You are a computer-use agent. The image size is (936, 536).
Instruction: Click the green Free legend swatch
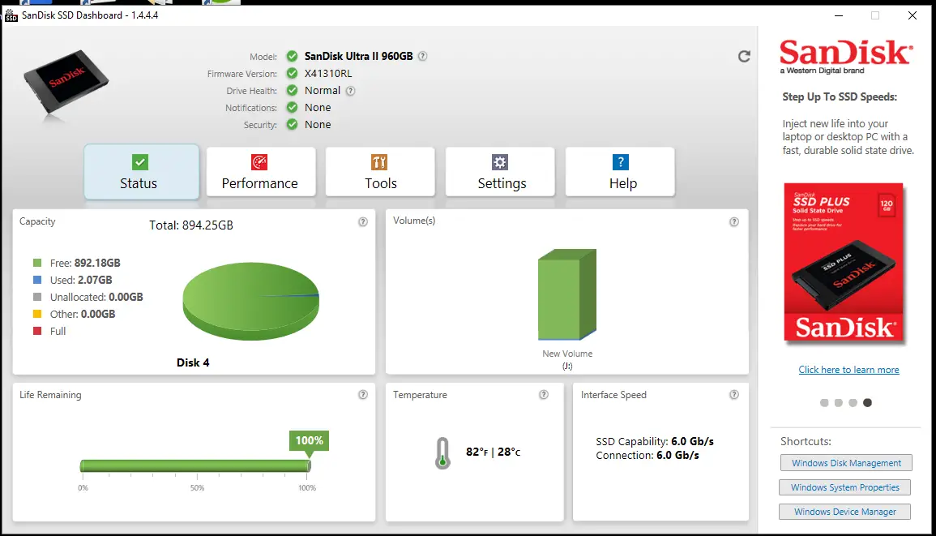(x=37, y=263)
